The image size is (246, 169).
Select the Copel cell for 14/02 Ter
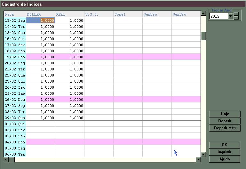[128, 27]
